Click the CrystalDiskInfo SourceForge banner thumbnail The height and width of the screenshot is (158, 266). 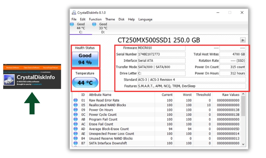click(32, 76)
